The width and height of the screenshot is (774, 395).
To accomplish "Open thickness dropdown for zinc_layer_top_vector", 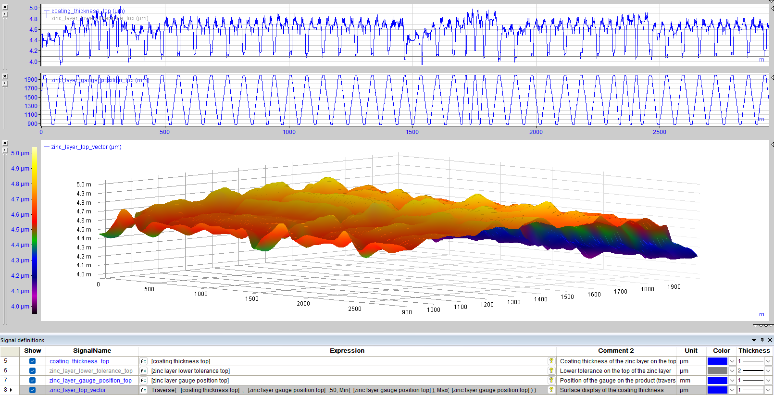I will tap(768, 390).
